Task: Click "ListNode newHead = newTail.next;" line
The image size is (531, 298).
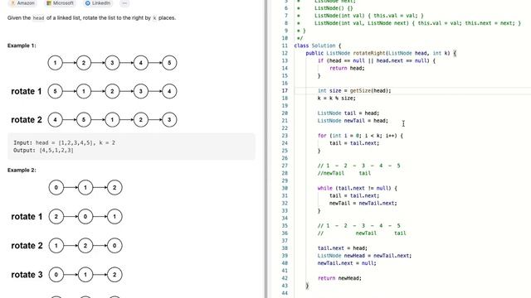Action: coord(365,256)
